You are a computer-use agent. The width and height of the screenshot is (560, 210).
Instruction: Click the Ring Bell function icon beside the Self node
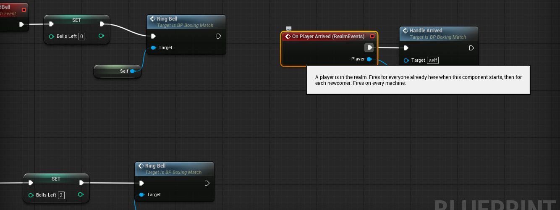tap(153, 19)
